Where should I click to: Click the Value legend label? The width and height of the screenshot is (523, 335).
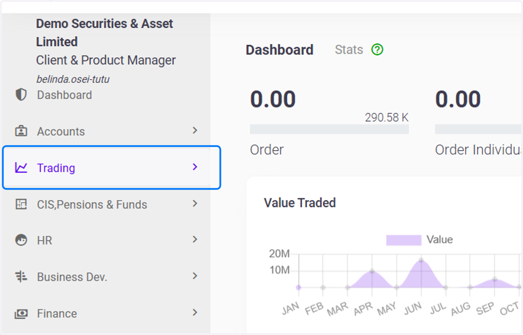coord(439,240)
